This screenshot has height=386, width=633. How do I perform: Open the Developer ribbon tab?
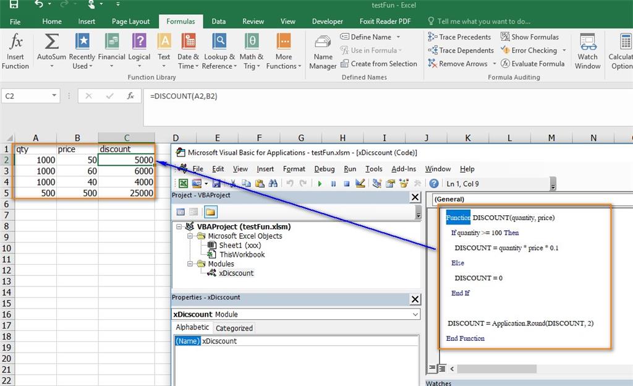click(328, 22)
